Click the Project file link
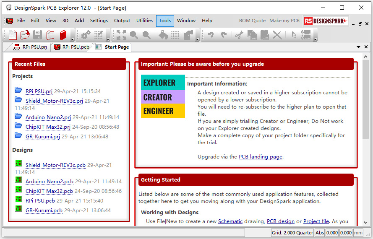Viewport: 373px width, 239px height. [x=316, y=221]
